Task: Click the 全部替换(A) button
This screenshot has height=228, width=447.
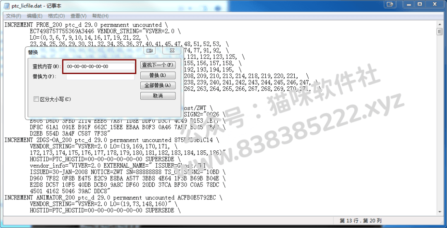Action: pyautogui.click(x=158, y=85)
